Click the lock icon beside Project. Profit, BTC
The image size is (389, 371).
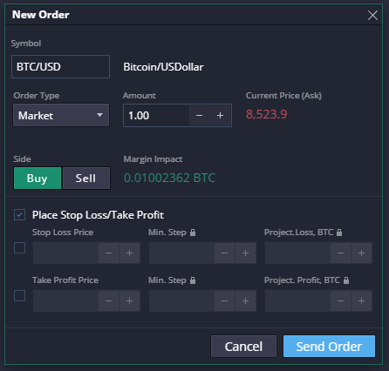(x=346, y=280)
